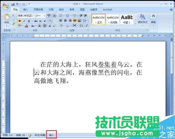Apply the 标题 1 heading style

[x=127, y=19]
